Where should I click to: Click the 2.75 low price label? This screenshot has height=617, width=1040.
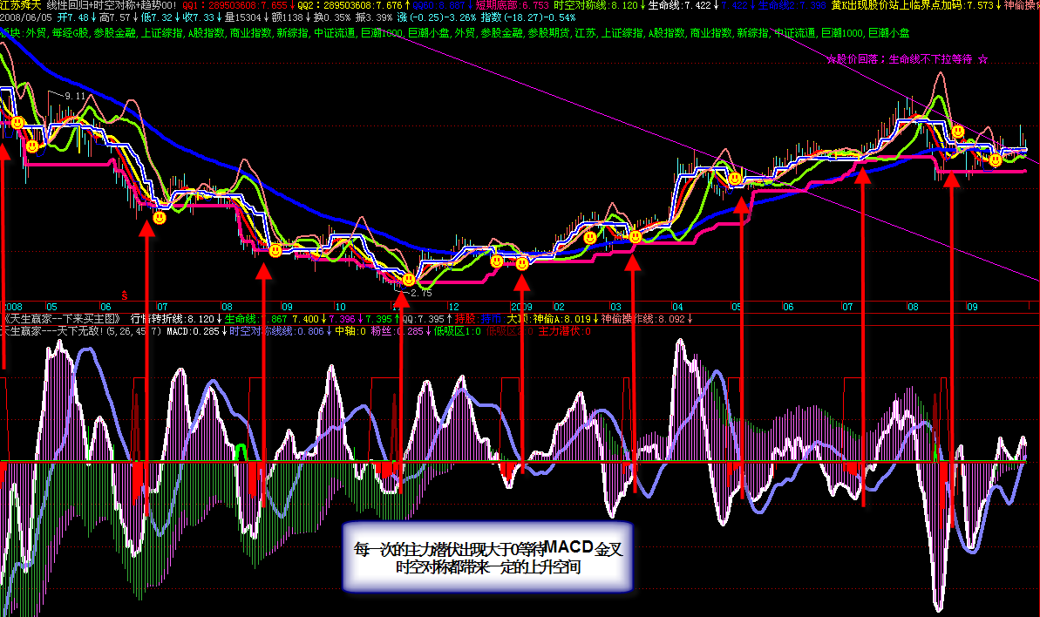pyautogui.click(x=421, y=293)
